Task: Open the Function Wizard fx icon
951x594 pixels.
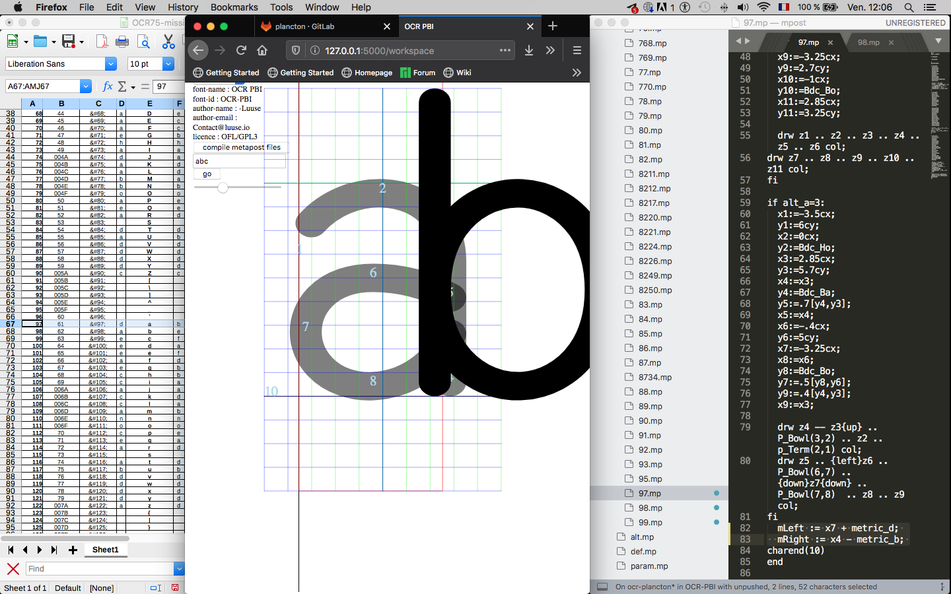Action: pyautogui.click(x=108, y=86)
